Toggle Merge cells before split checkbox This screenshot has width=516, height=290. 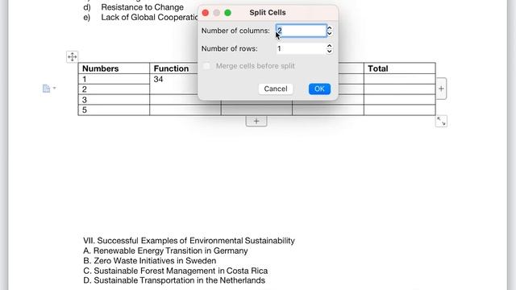(206, 66)
